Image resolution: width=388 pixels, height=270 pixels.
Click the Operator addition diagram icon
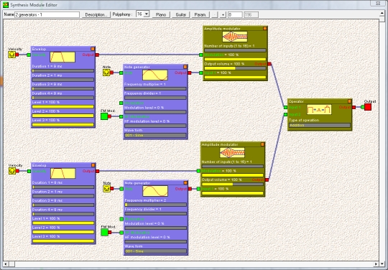(x=319, y=109)
